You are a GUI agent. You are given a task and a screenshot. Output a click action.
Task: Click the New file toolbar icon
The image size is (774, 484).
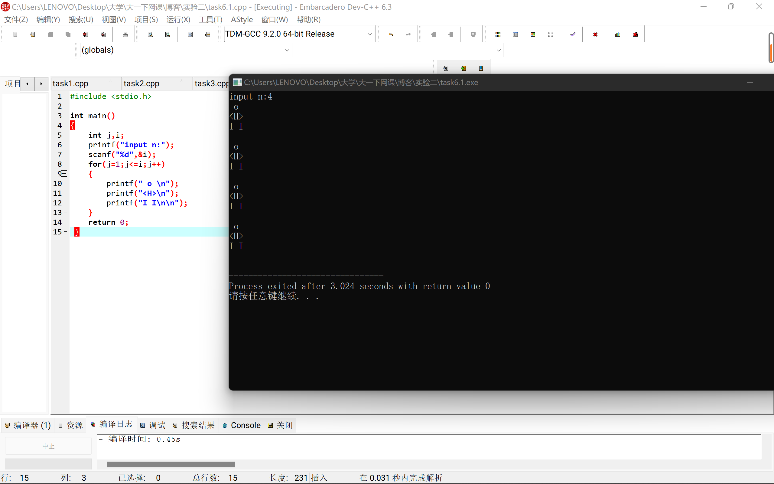(x=15, y=34)
